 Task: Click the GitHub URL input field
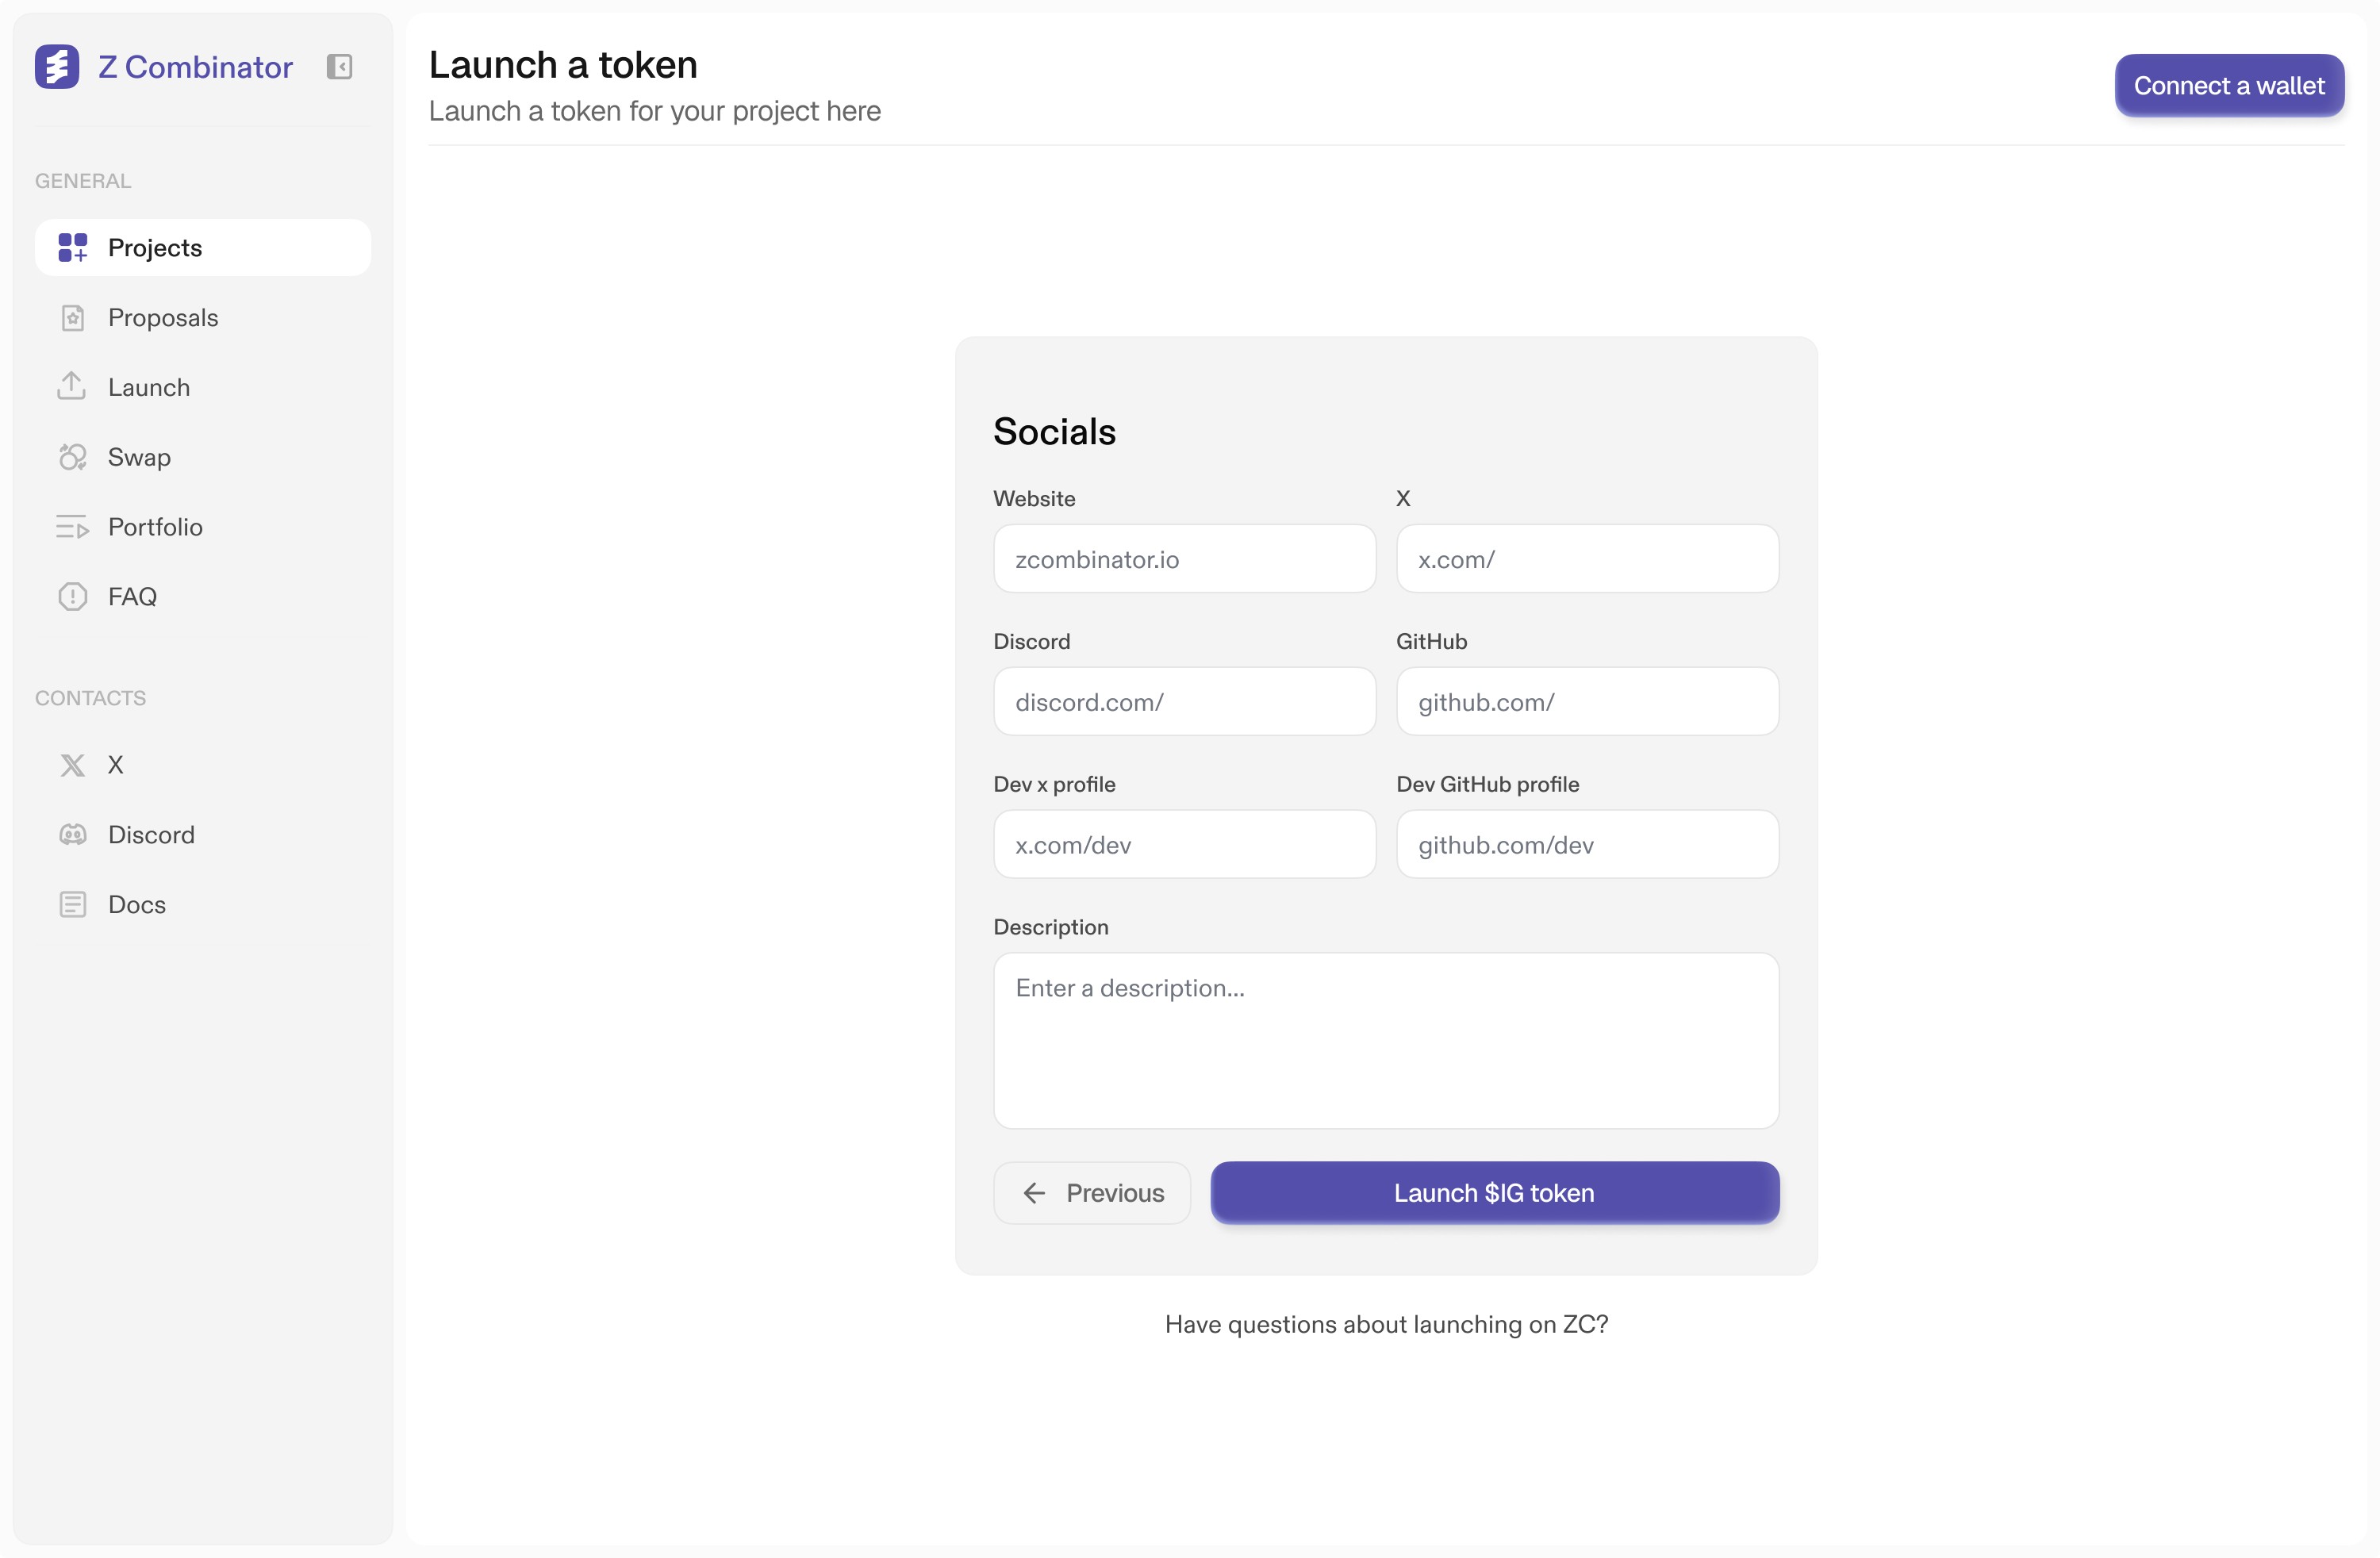1587,702
